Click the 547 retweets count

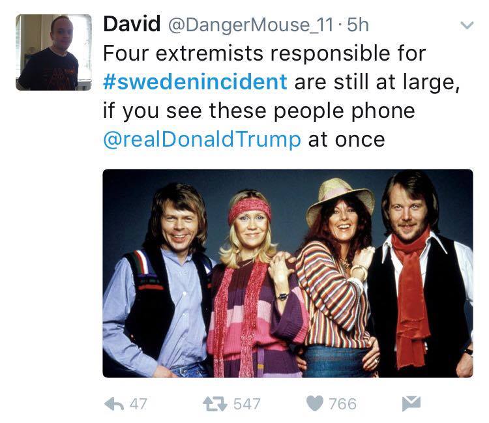pos(247,404)
